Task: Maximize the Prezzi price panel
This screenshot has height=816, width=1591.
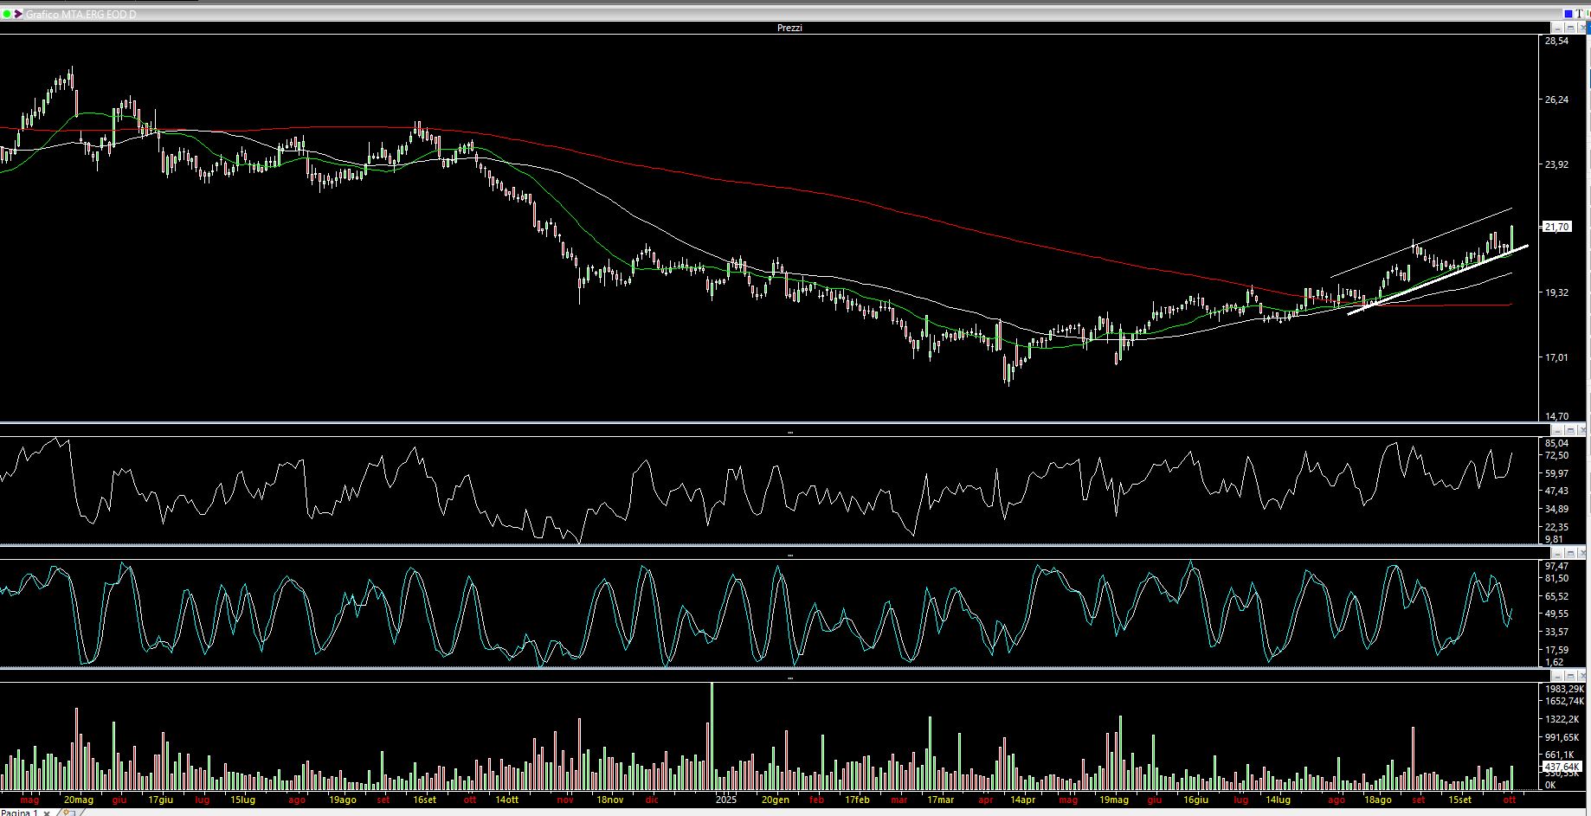Action: point(1570,29)
